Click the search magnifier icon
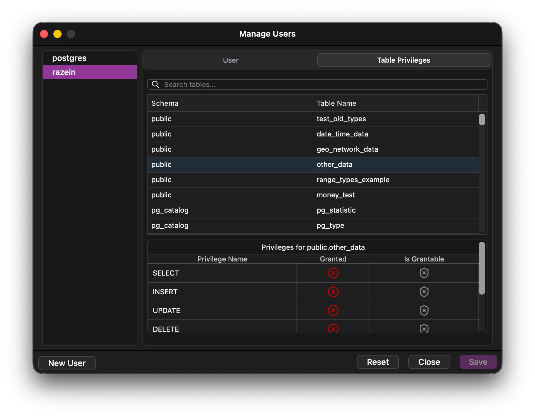Screen dimensions: 535x417 (x=155, y=85)
